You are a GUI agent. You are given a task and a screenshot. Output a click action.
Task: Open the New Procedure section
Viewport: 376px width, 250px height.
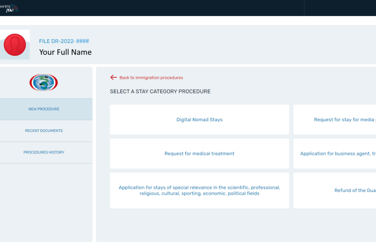pyautogui.click(x=44, y=109)
